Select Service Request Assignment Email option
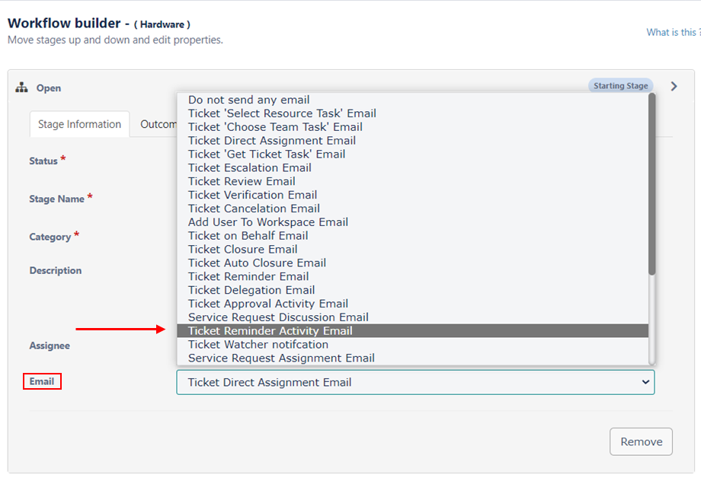The width and height of the screenshot is (701, 481). tap(413, 358)
